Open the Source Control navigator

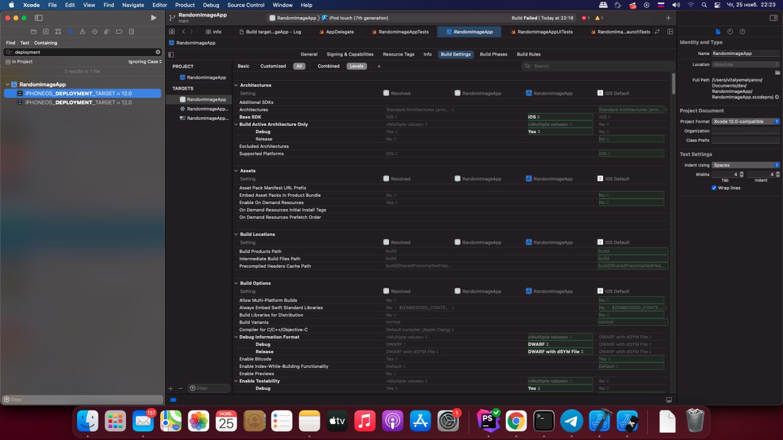[x=45, y=31]
